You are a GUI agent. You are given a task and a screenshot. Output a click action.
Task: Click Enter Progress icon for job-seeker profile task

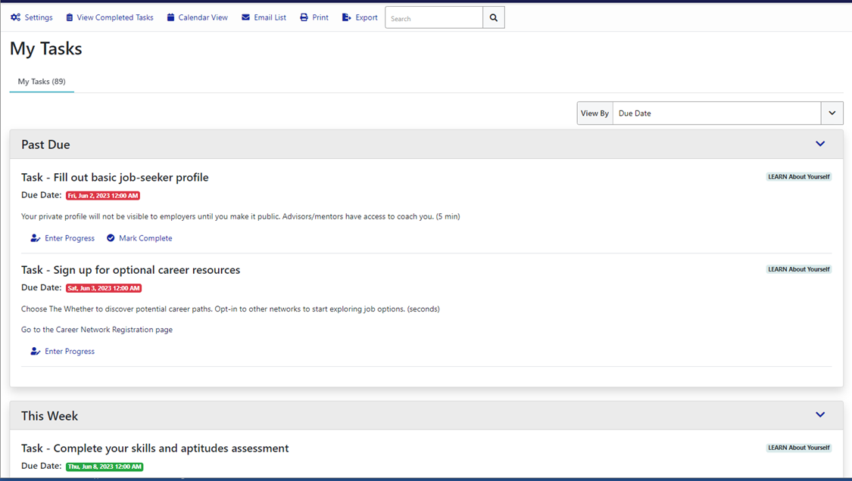coord(36,238)
